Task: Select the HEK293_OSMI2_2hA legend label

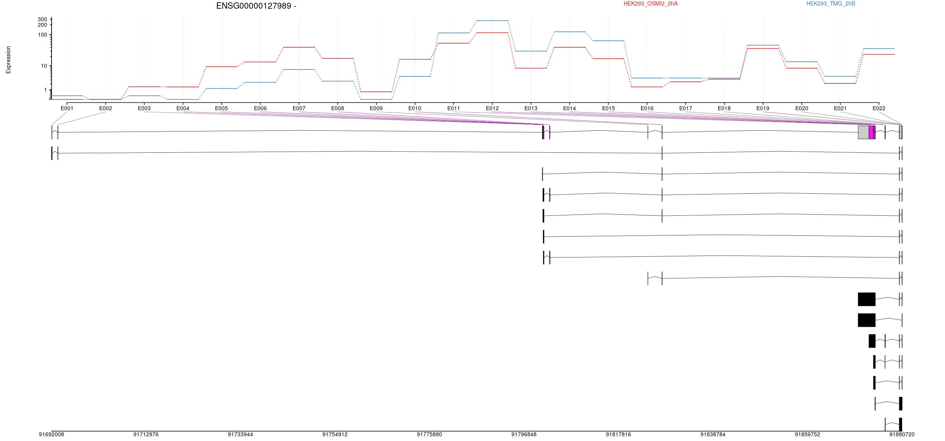Action: click(x=650, y=4)
